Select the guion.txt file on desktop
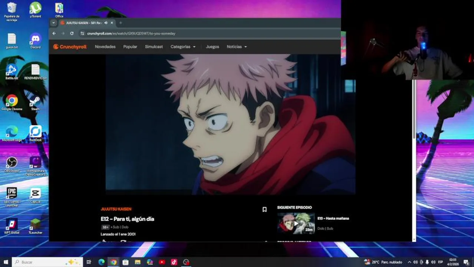This screenshot has height=267, width=474. 12,41
